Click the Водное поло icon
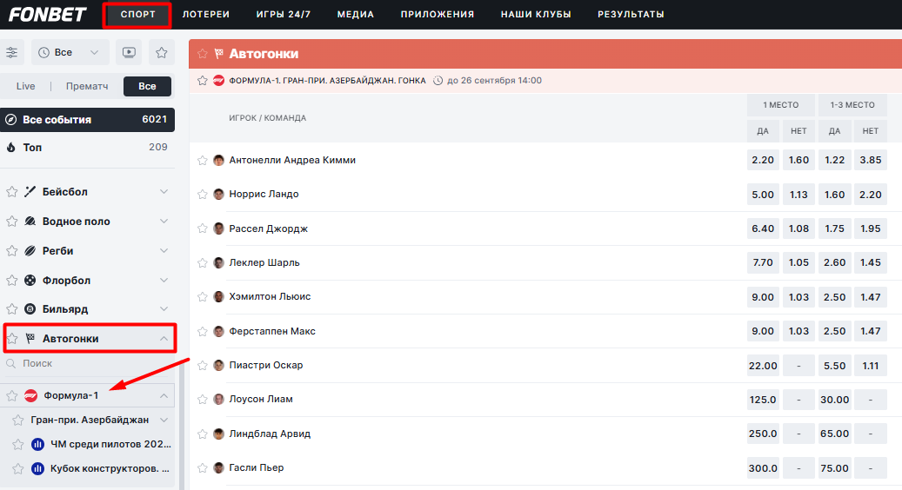902x490 pixels. (x=30, y=222)
